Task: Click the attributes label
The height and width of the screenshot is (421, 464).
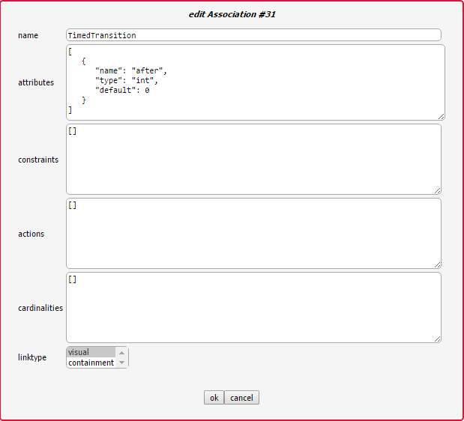Action: click(x=36, y=82)
